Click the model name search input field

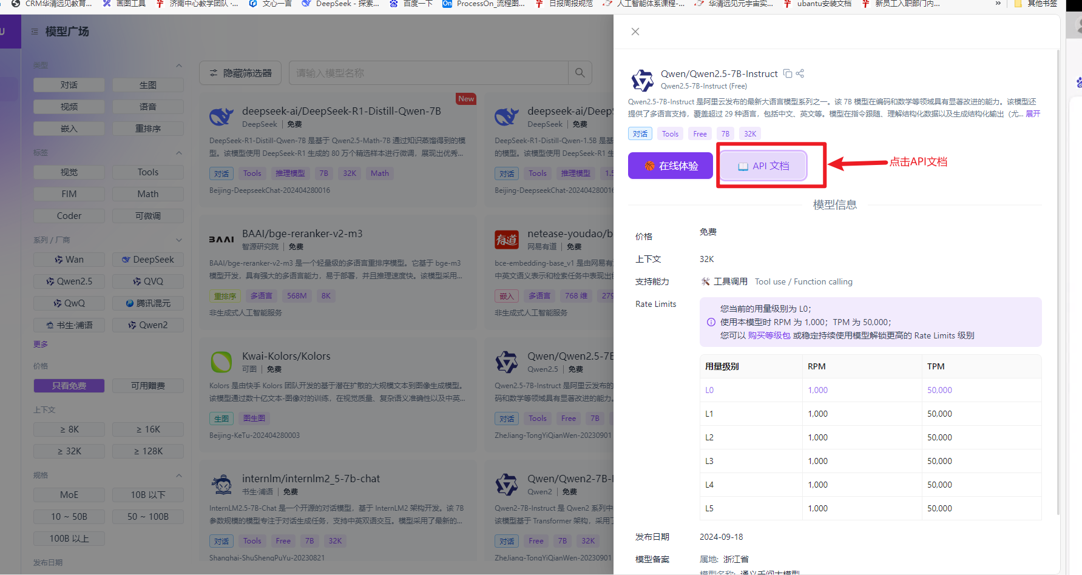coord(425,72)
